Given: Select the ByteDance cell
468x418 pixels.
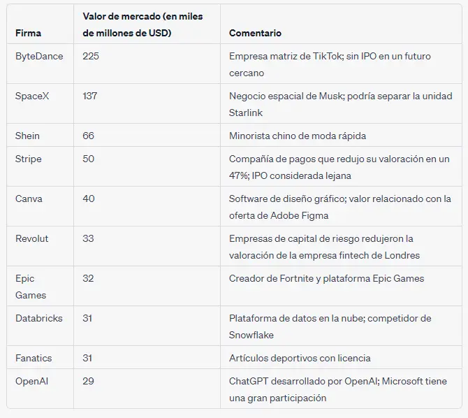Looking at the screenshot, I should point(39,56).
